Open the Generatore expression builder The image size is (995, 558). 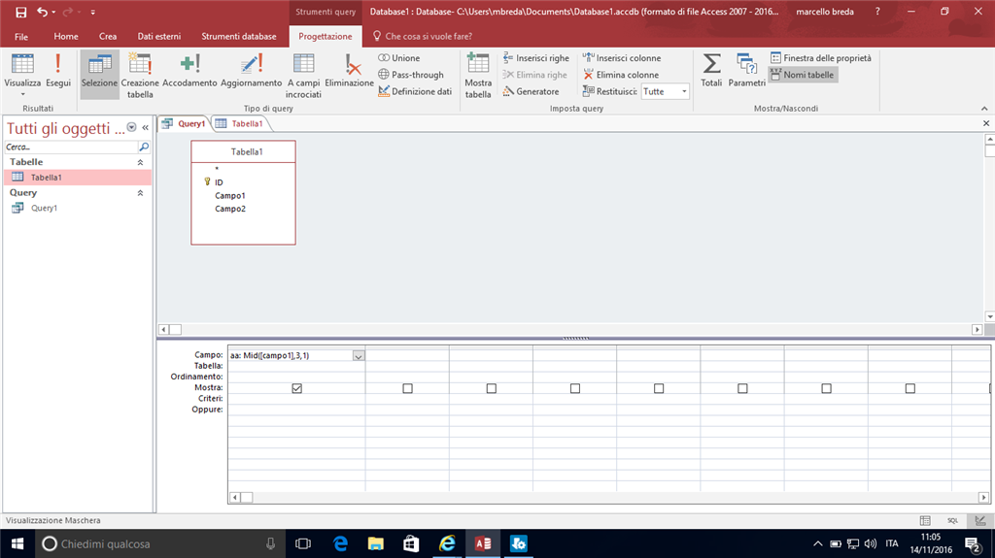532,91
